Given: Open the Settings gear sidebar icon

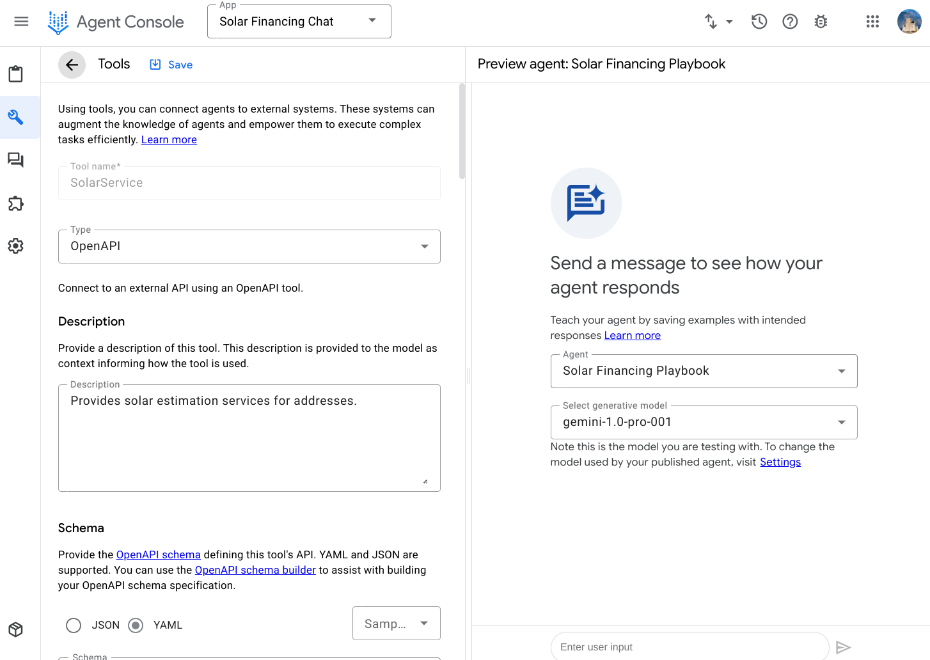Looking at the screenshot, I should (16, 246).
